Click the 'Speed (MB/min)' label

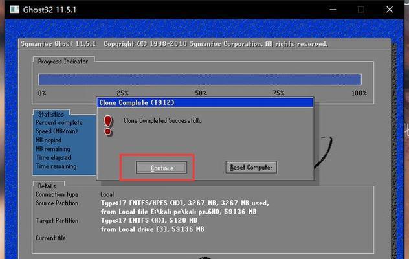pos(56,131)
